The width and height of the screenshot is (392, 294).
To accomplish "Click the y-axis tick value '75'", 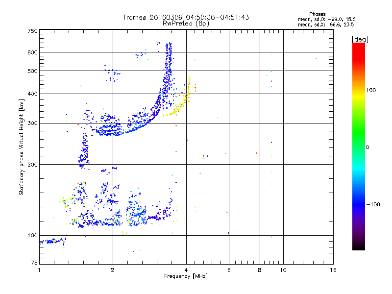I will 34,263.
